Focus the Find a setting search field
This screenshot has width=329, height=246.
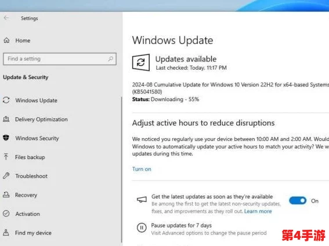pyautogui.click(x=60, y=59)
